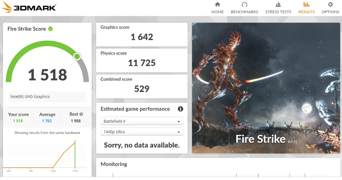Click the Physics score label
Image resolution: width=342 pixels, height=180 pixels.
tap(114, 53)
